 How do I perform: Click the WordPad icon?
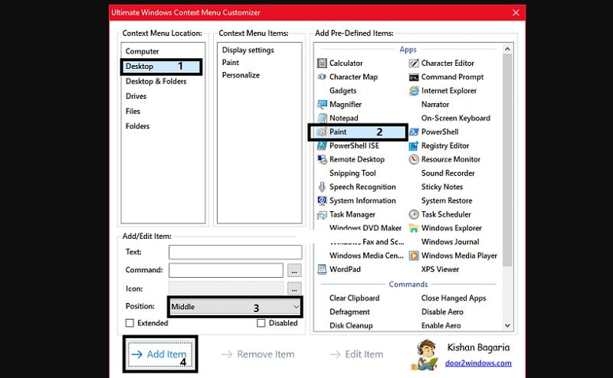coord(322,269)
